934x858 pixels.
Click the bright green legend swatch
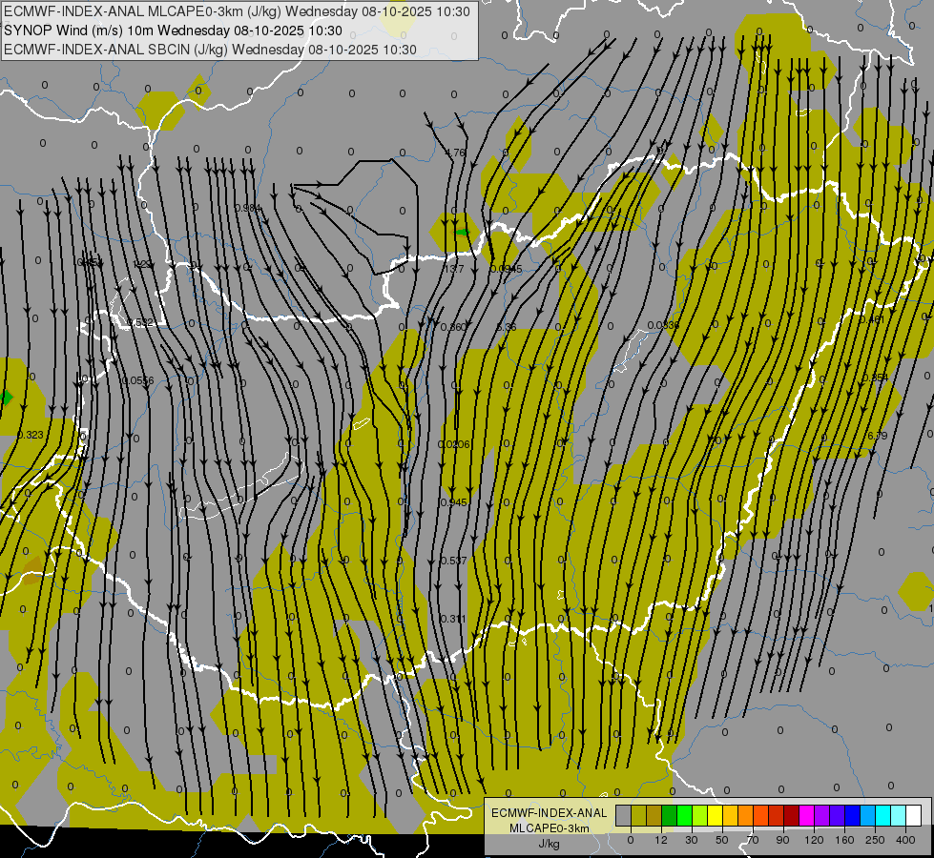[684, 816]
